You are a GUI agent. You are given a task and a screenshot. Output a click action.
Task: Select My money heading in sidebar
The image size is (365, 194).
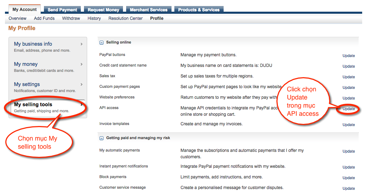(x=26, y=64)
